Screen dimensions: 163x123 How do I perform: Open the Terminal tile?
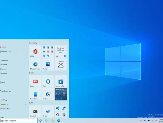pyautogui.click(x=35, y=112)
